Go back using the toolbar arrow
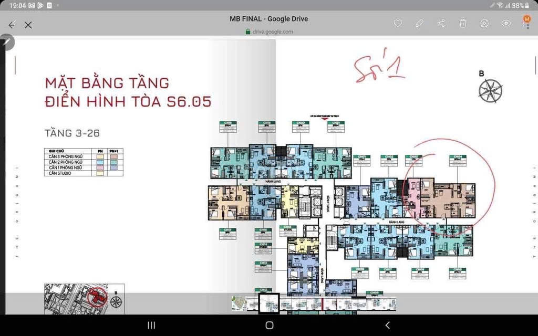This screenshot has height=336, width=538. pos(12,25)
